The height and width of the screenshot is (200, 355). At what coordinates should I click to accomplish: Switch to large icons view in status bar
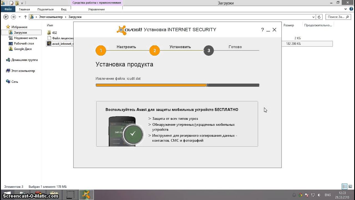tap(350, 187)
